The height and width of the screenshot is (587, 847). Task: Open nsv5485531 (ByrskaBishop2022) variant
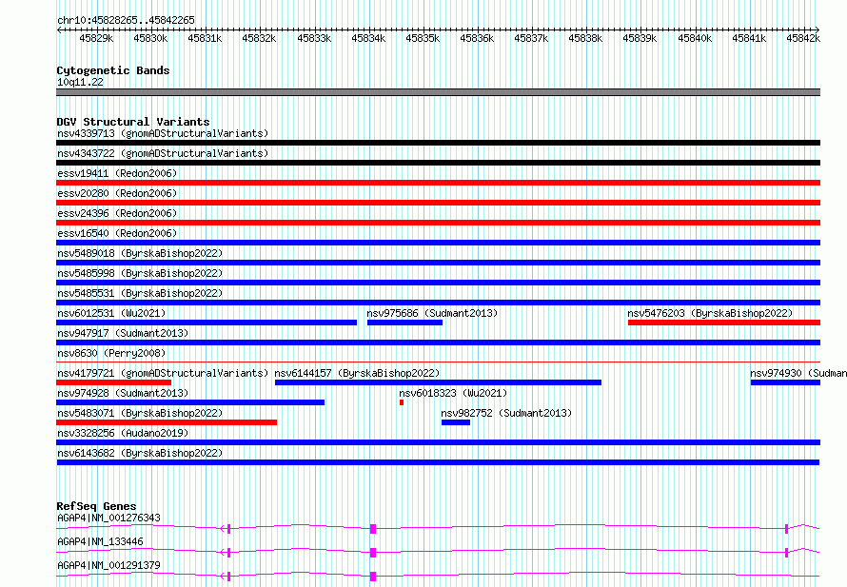(x=140, y=293)
